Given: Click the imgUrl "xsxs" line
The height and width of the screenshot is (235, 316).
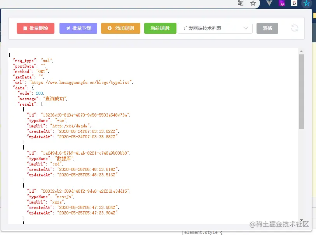Looking at the screenshot, I should 46,202.
